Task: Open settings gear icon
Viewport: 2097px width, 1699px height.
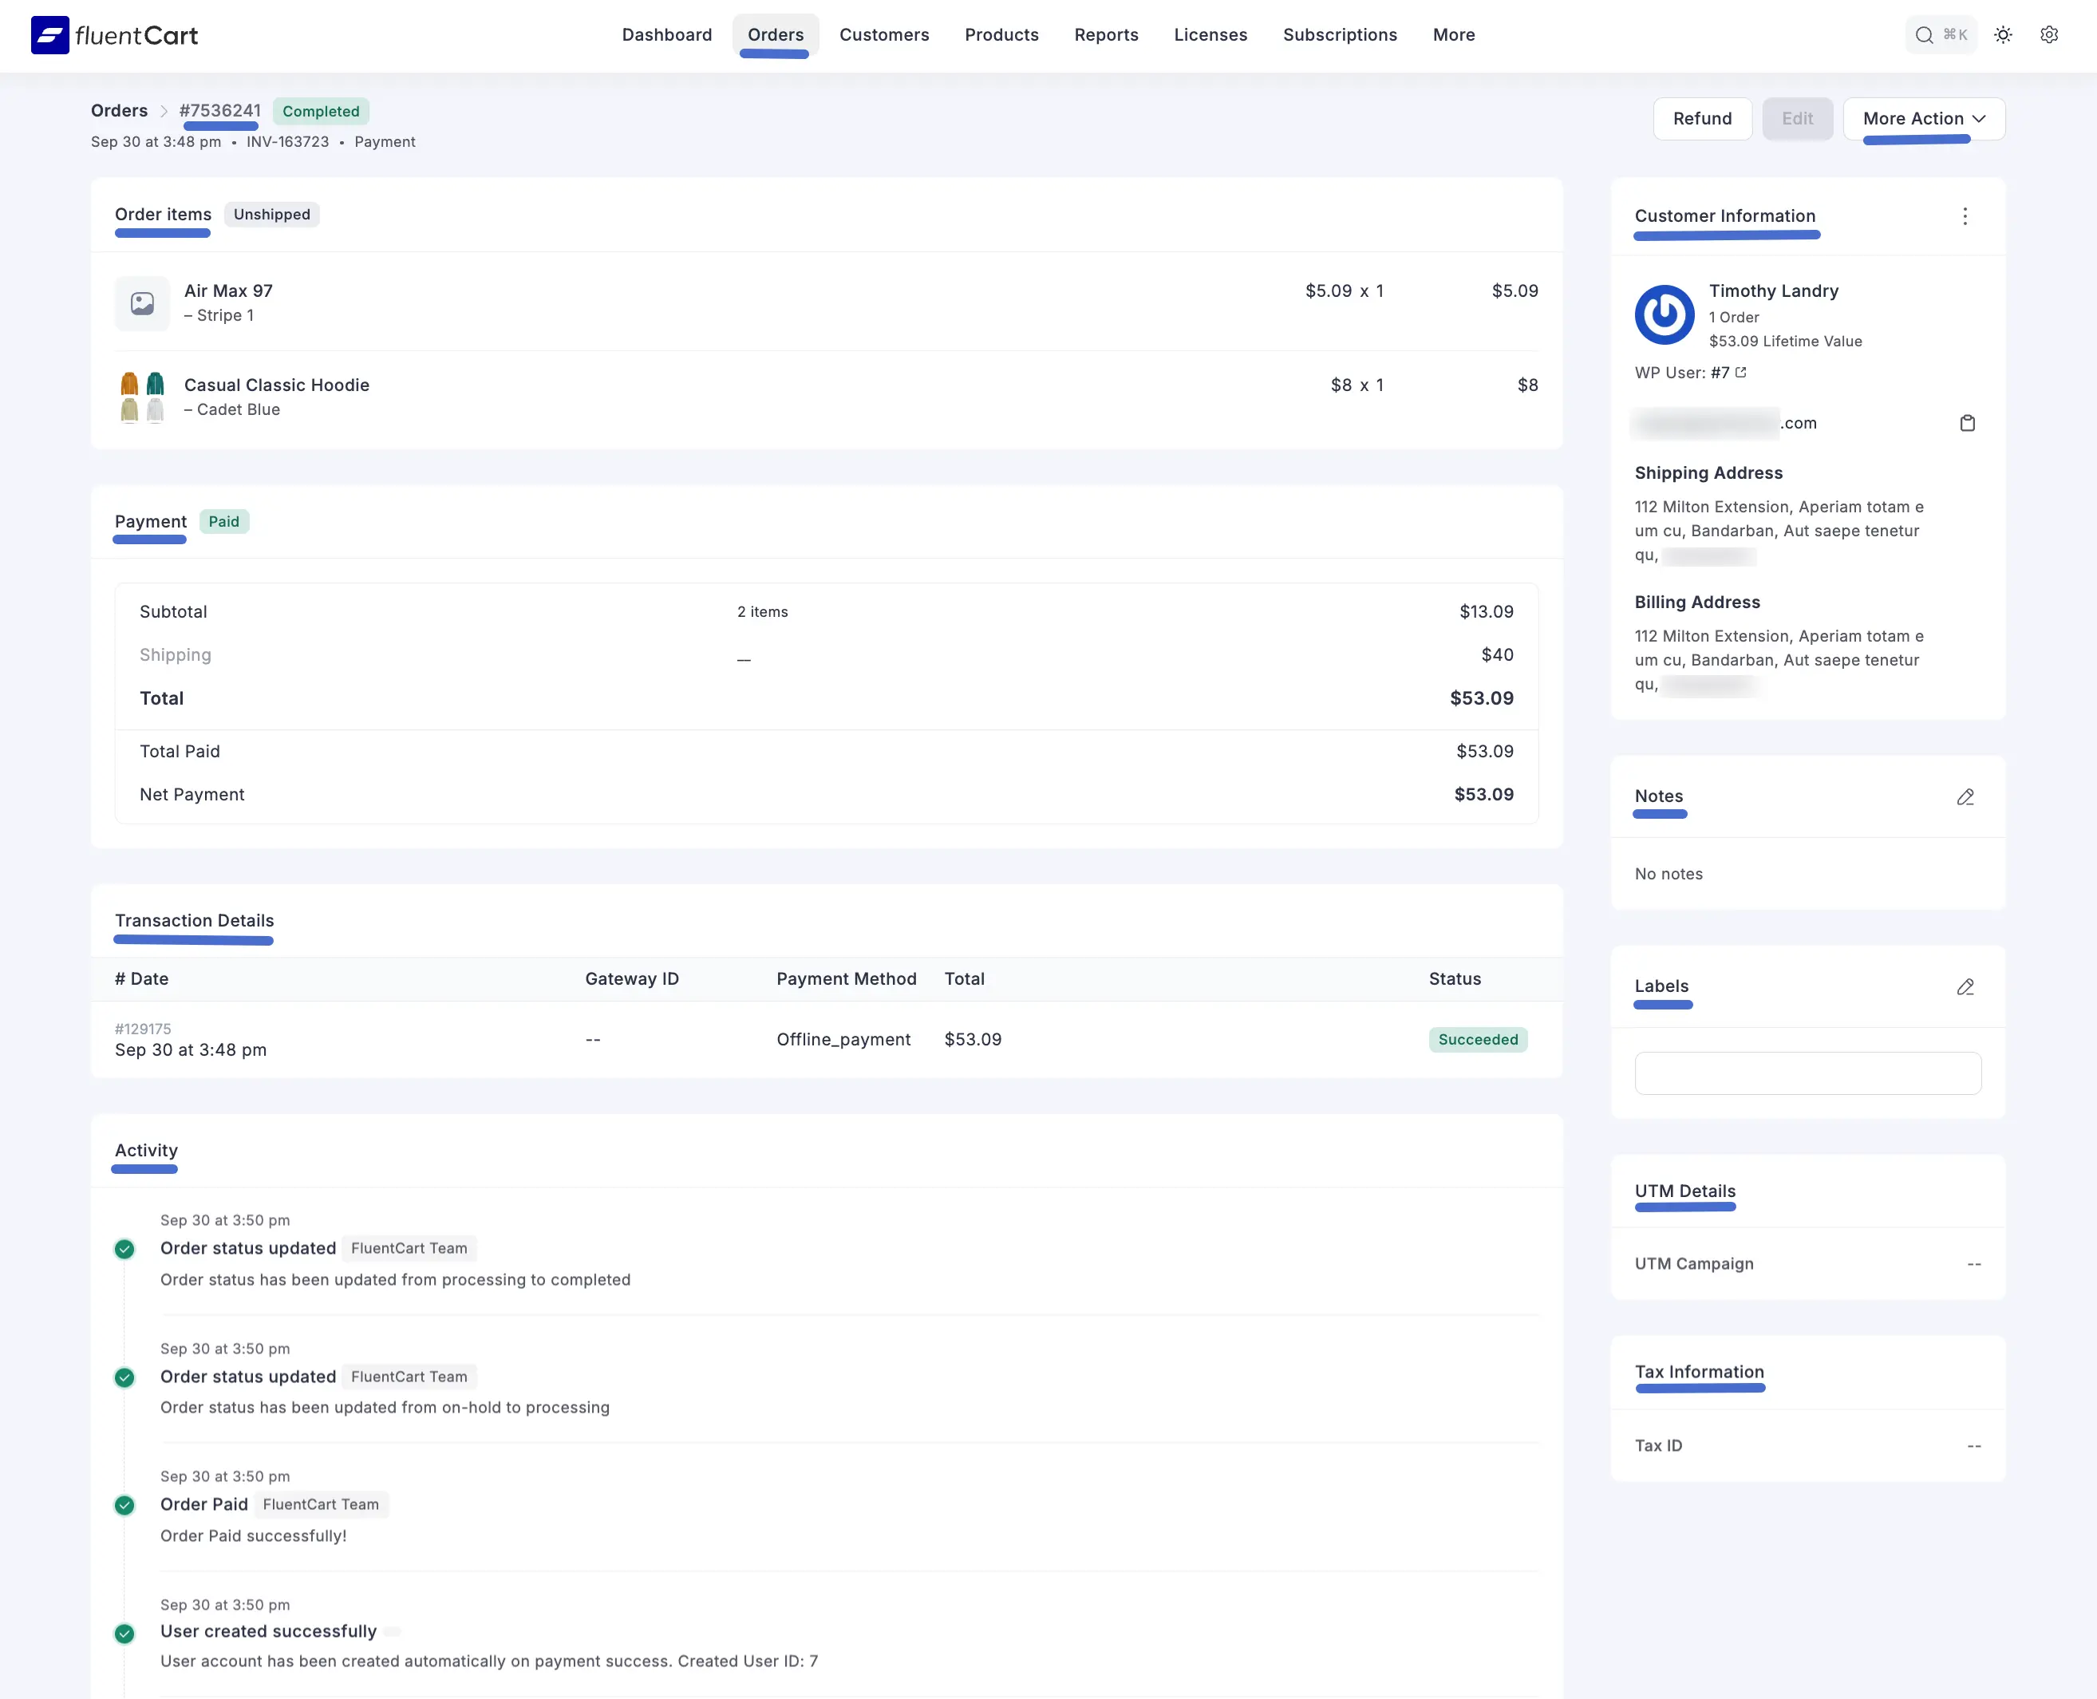Action: 2049,35
